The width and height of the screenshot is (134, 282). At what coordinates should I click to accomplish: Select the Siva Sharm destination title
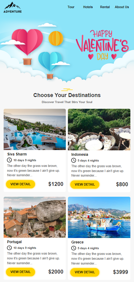pos(17,154)
